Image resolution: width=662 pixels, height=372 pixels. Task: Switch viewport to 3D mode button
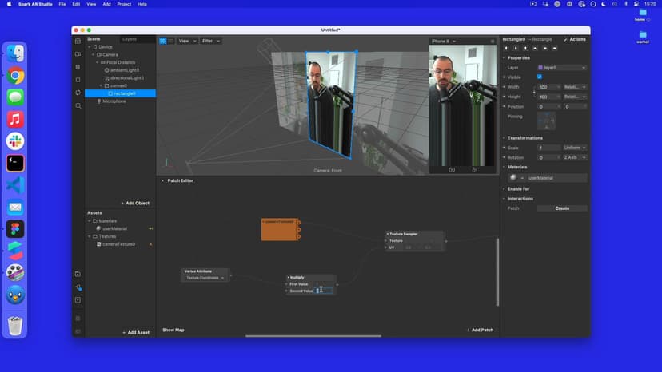[163, 41]
